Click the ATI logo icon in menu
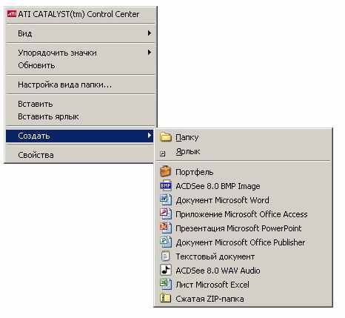Image resolution: width=345 pixels, height=318 pixels. [12, 14]
